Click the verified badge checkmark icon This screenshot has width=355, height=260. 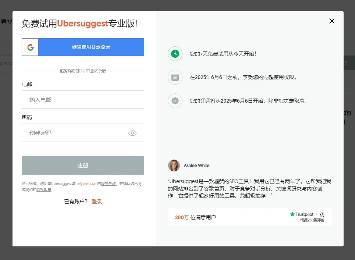175,101
